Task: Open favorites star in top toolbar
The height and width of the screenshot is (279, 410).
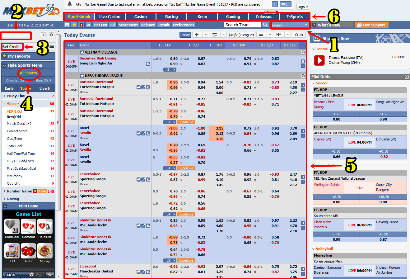Action: point(74,25)
